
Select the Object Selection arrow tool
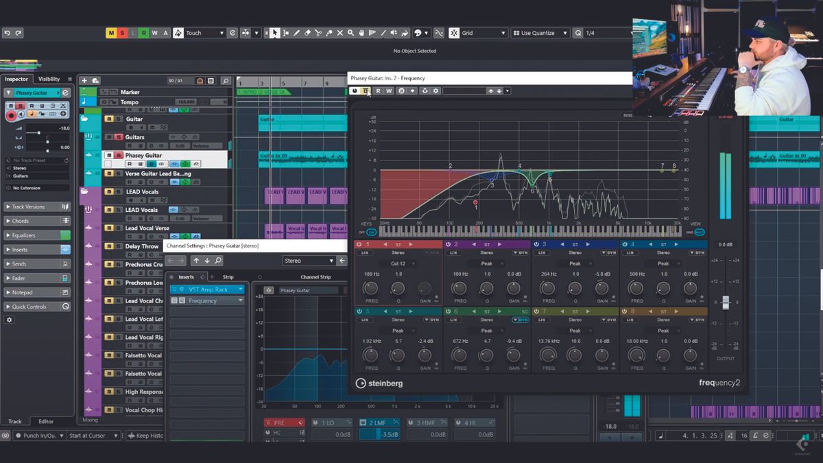pos(275,32)
